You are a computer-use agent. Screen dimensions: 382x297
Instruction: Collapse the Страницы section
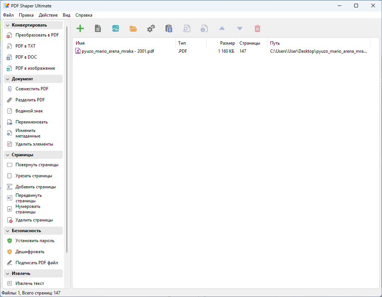click(8, 155)
